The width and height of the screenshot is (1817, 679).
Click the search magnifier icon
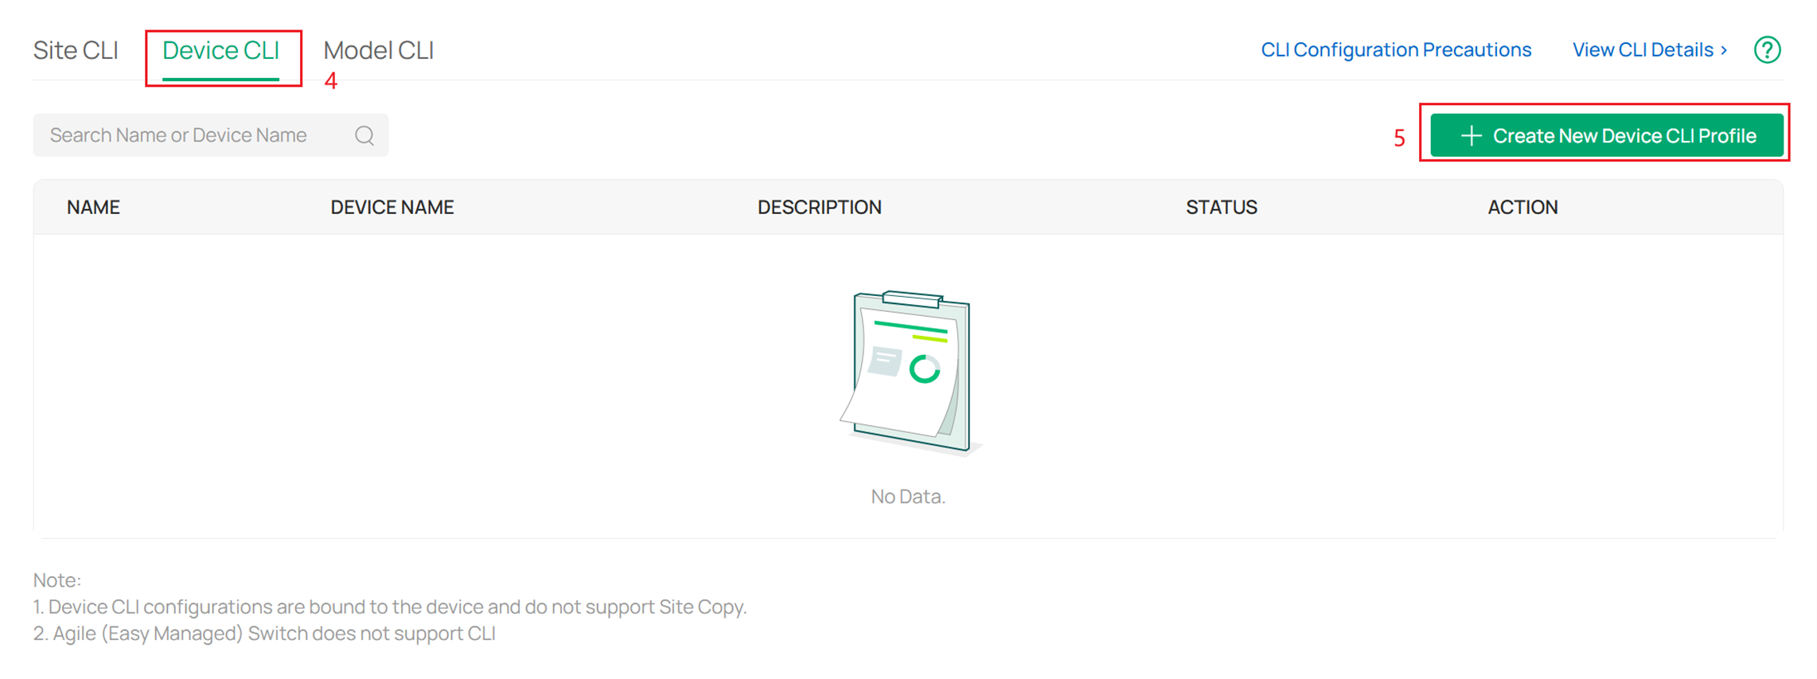coord(365,135)
